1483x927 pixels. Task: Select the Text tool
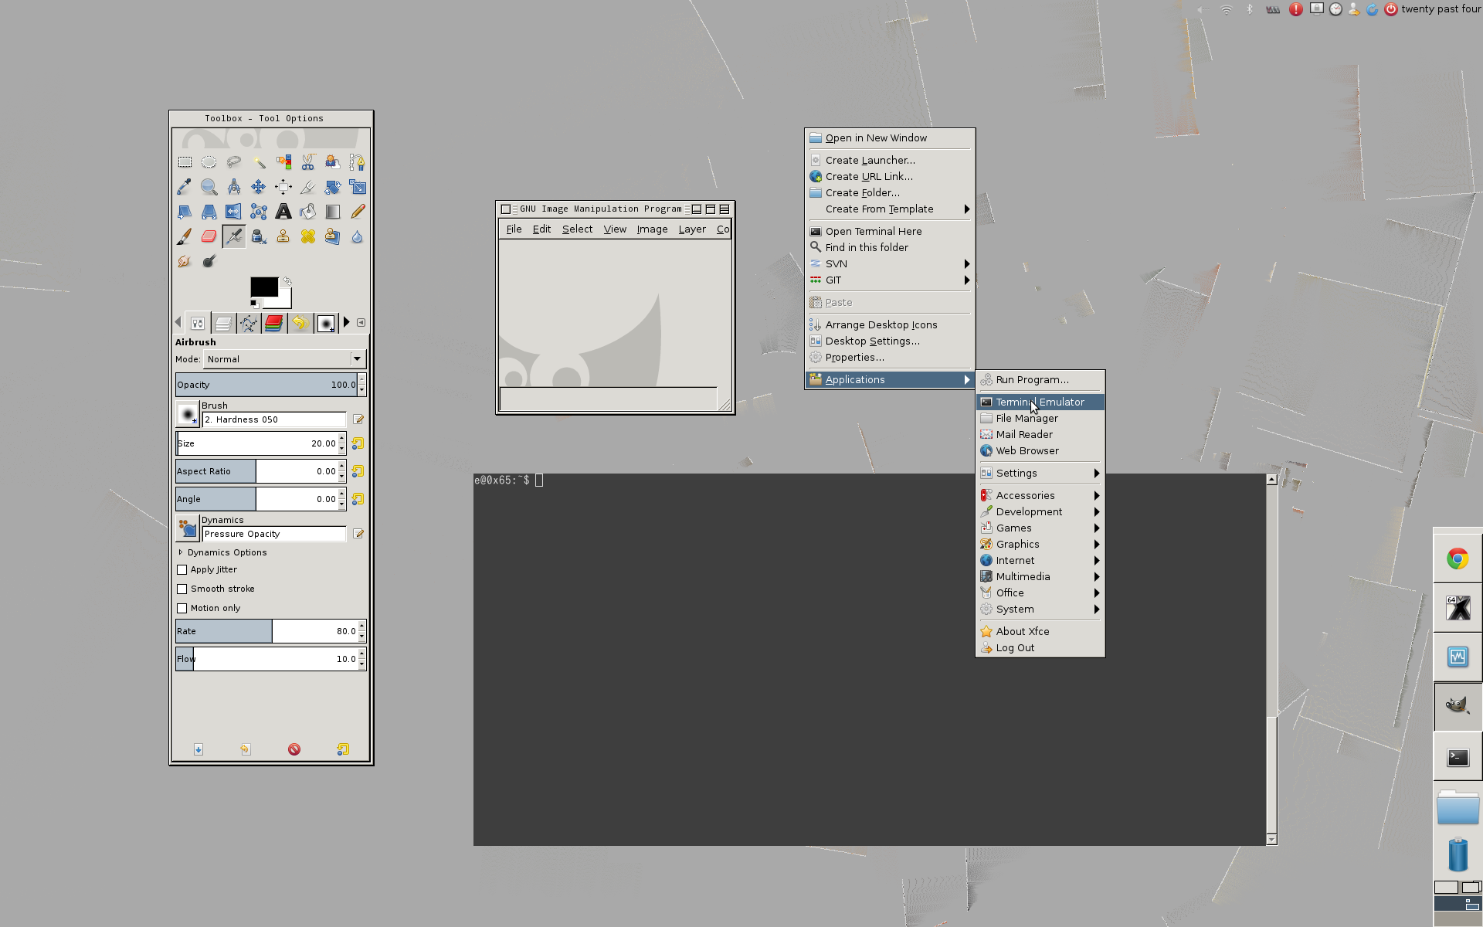pyautogui.click(x=283, y=212)
